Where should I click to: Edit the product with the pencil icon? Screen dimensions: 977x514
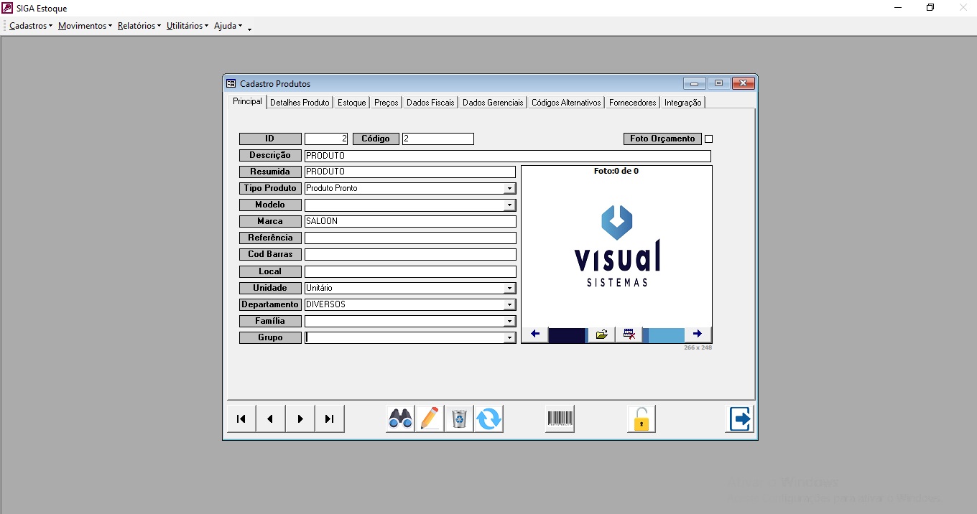[430, 419]
